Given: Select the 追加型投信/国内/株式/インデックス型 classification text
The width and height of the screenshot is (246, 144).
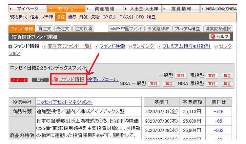Looking at the screenshot, I should 80,112.
